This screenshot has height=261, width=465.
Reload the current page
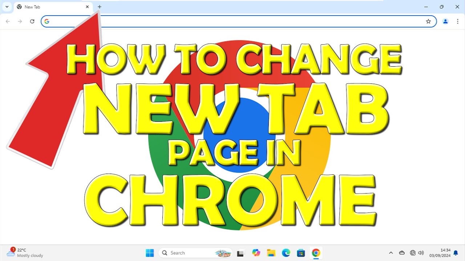32,21
